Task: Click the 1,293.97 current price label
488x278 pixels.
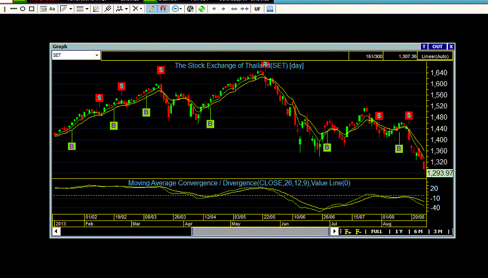Action: 440,173
